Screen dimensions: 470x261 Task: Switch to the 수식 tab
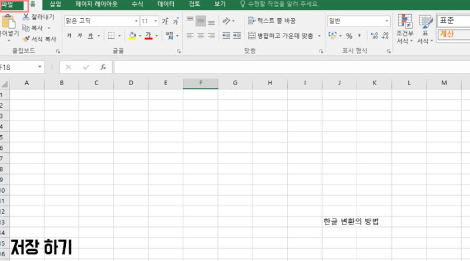coord(137,4)
